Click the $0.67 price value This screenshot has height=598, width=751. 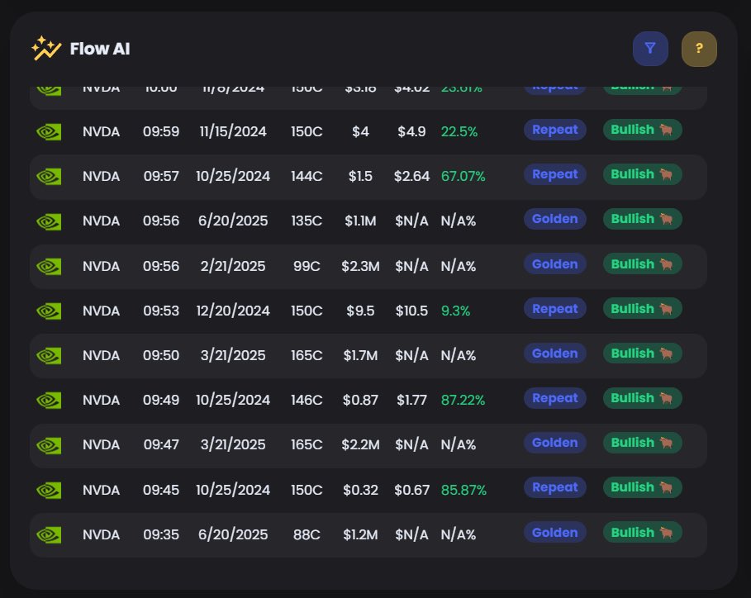coord(411,490)
